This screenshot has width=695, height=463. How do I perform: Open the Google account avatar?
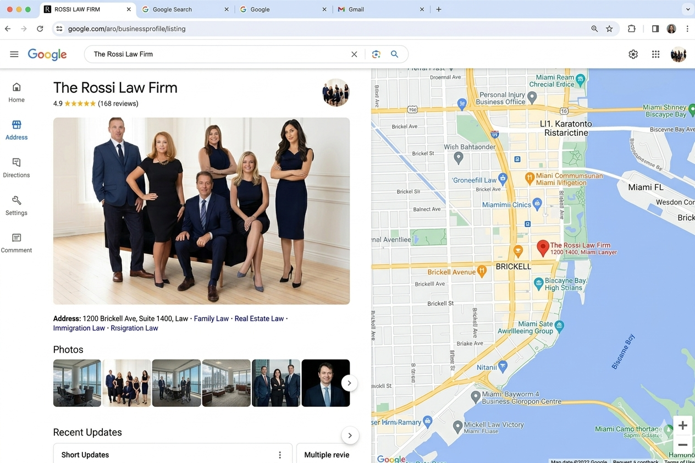pos(679,54)
